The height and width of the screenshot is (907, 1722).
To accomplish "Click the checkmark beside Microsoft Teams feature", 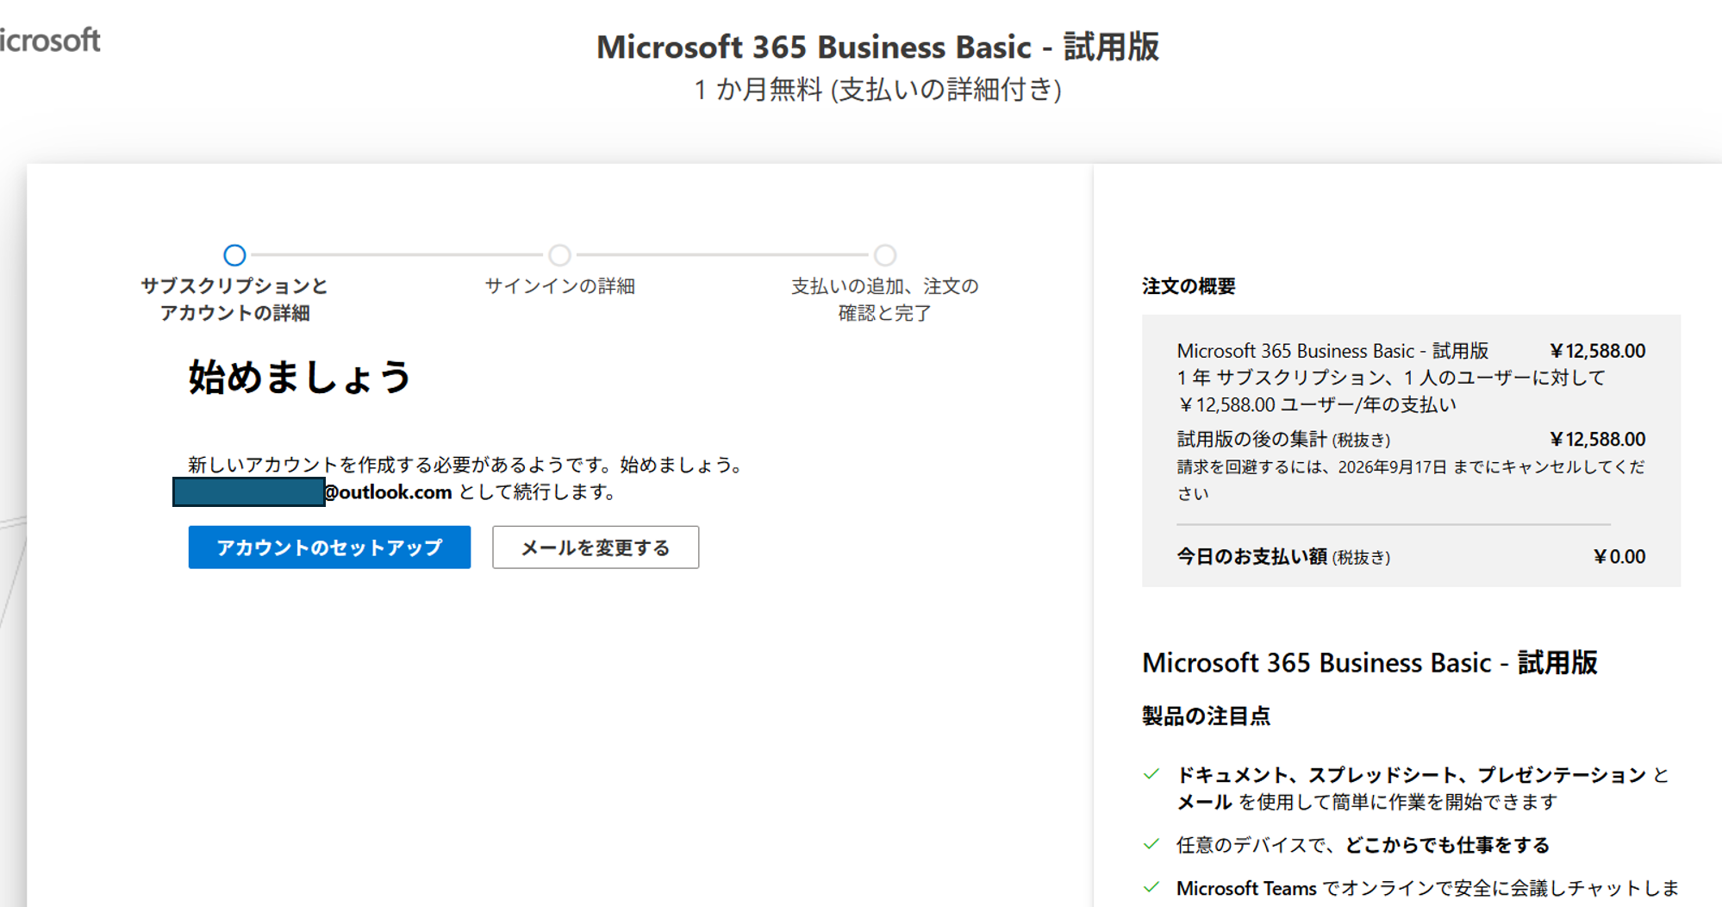I will (x=1151, y=887).
